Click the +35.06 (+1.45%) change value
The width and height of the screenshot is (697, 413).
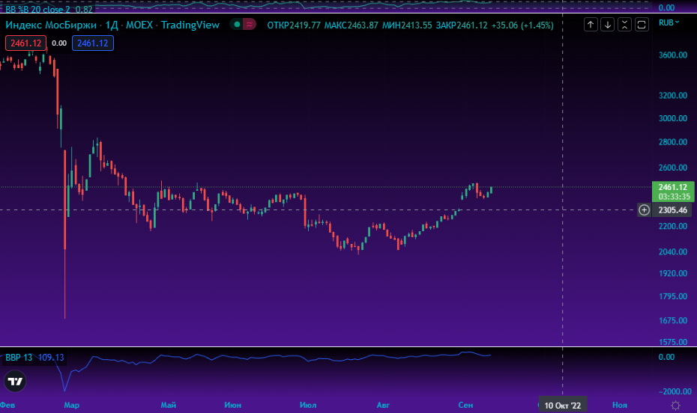click(x=522, y=25)
